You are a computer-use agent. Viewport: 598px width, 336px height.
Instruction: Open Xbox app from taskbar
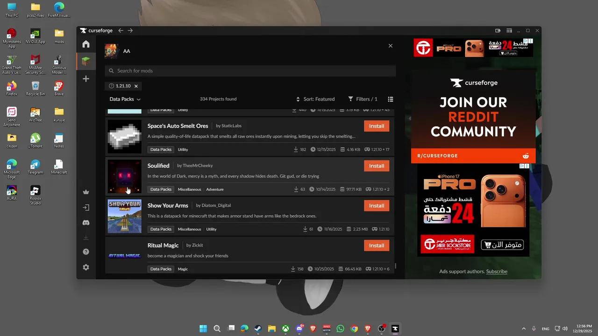[x=285, y=329]
